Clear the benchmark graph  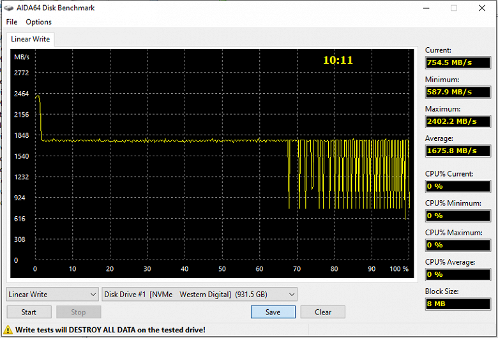point(322,312)
